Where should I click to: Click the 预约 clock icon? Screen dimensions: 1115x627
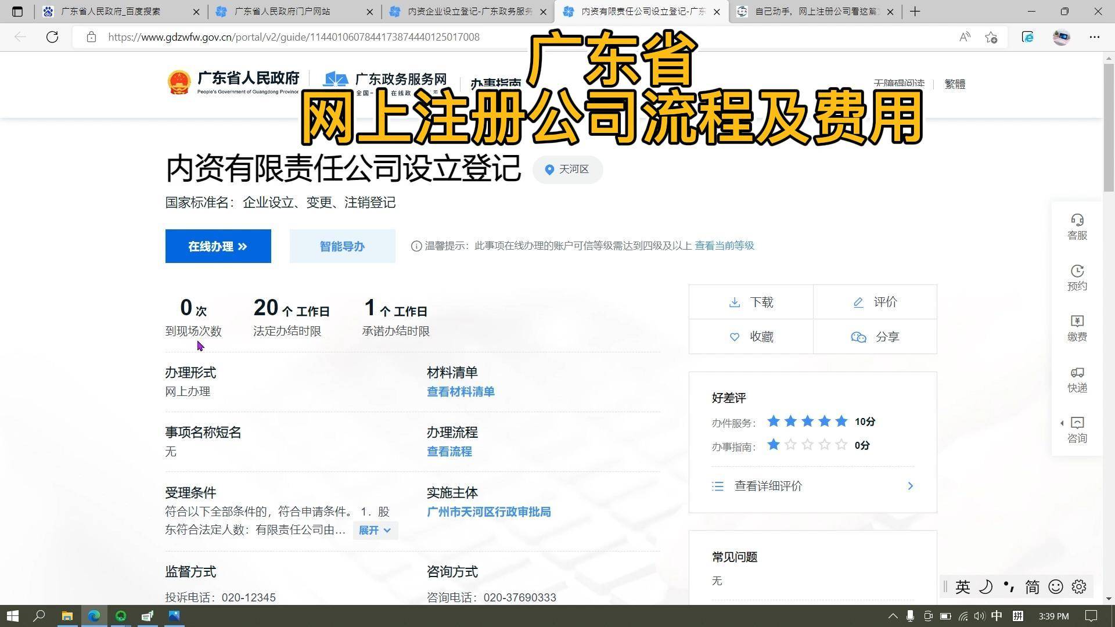[x=1077, y=271]
